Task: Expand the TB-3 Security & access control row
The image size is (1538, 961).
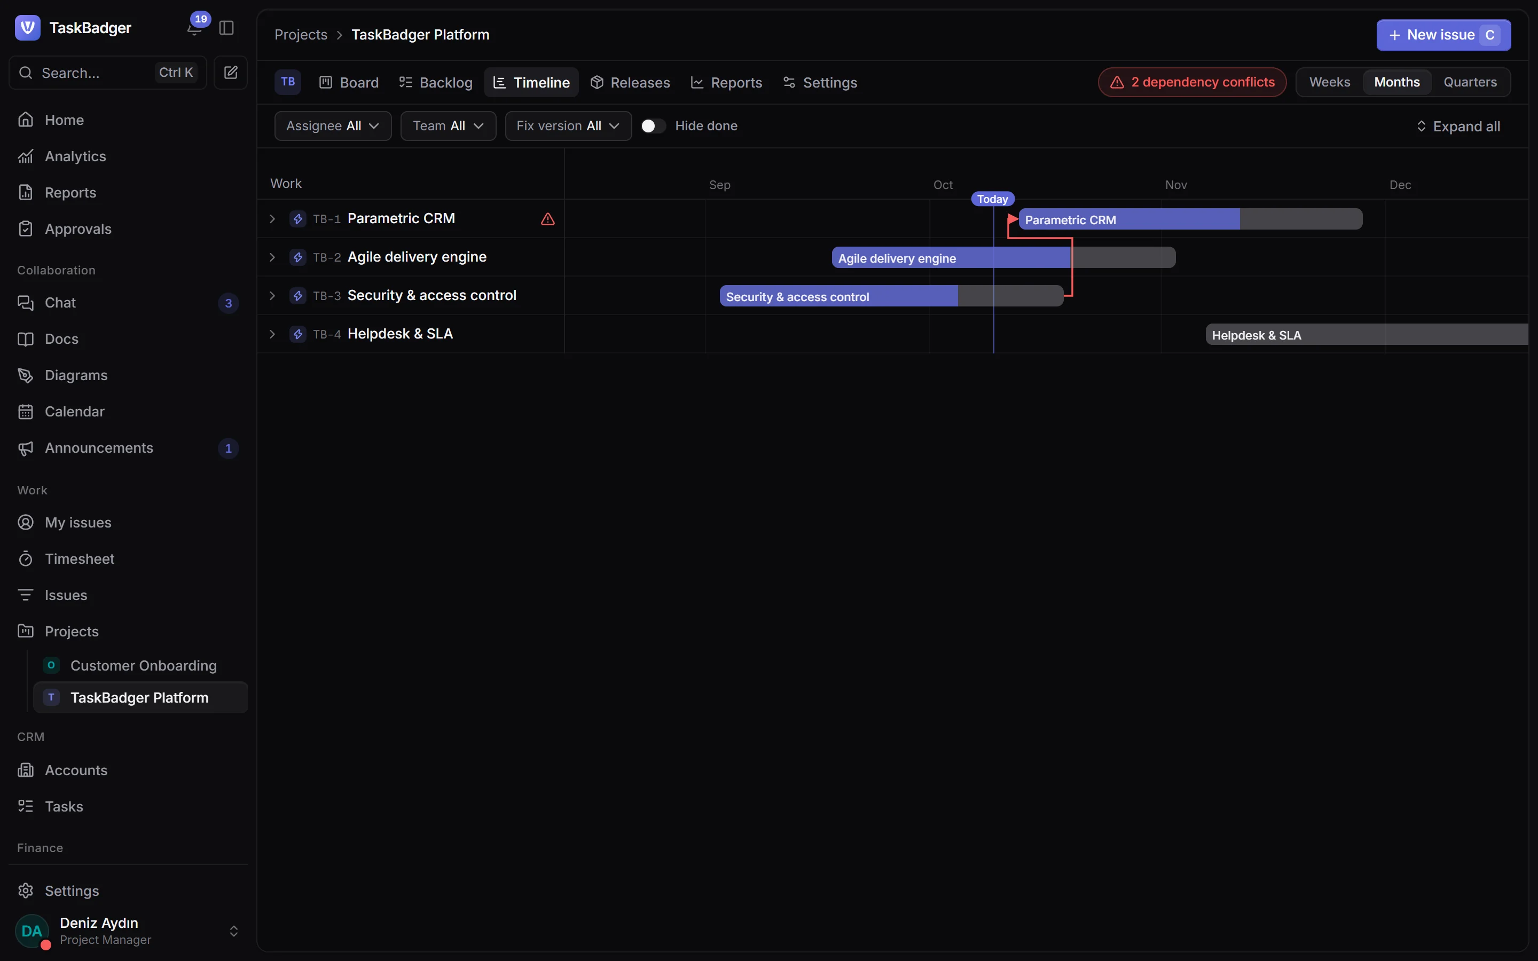Action: click(273, 296)
